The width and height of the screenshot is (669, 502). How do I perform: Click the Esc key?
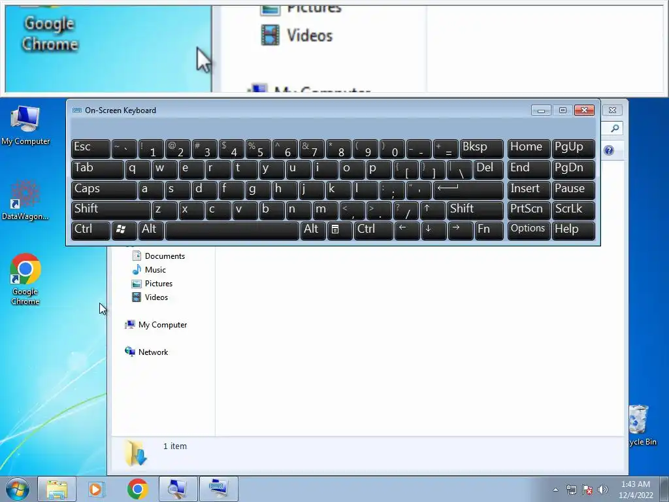coord(90,148)
